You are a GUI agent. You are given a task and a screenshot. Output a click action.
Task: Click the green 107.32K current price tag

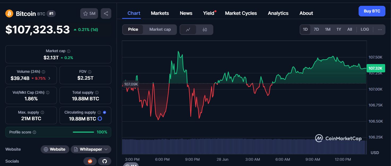pos(376,68)
